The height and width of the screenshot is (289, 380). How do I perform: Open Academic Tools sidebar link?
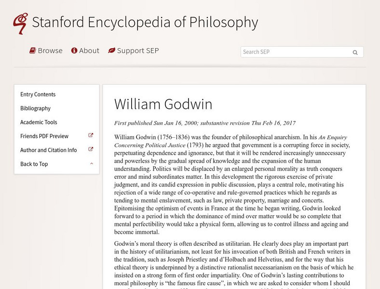(x=39, y=122)
